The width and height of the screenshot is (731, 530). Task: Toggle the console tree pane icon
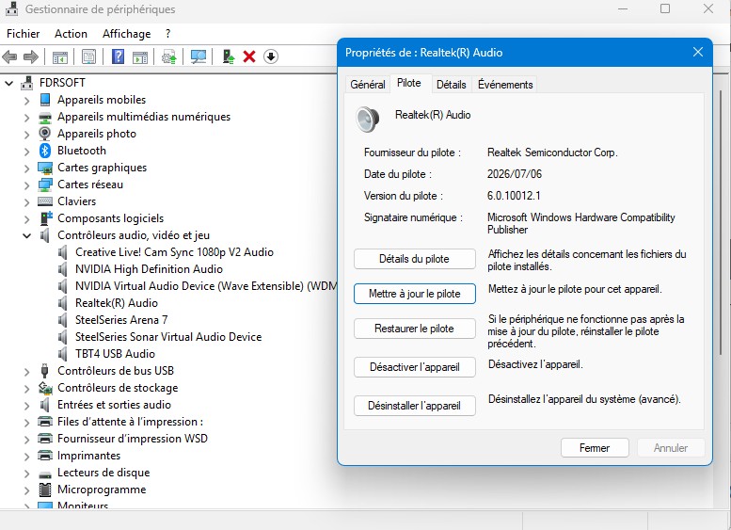(x=59, y=56)
